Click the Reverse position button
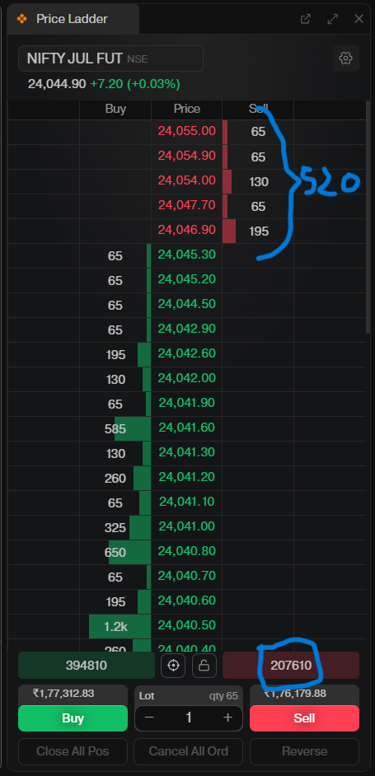375x776 pixels. [x=304, y=751]
